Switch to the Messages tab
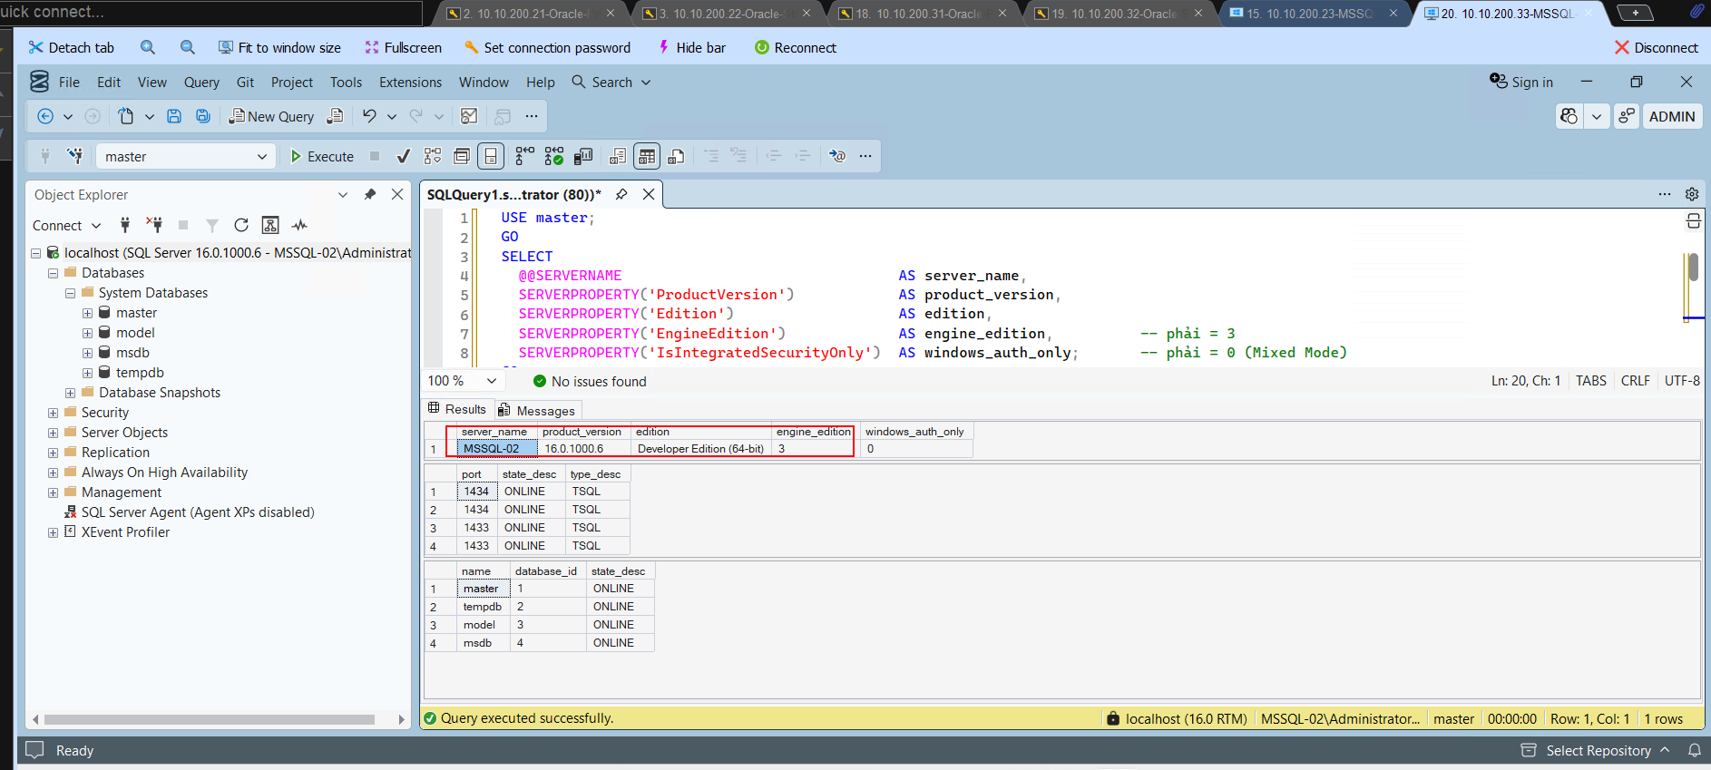The height and width of the screenshot is (770, 1711). [536, 411]
